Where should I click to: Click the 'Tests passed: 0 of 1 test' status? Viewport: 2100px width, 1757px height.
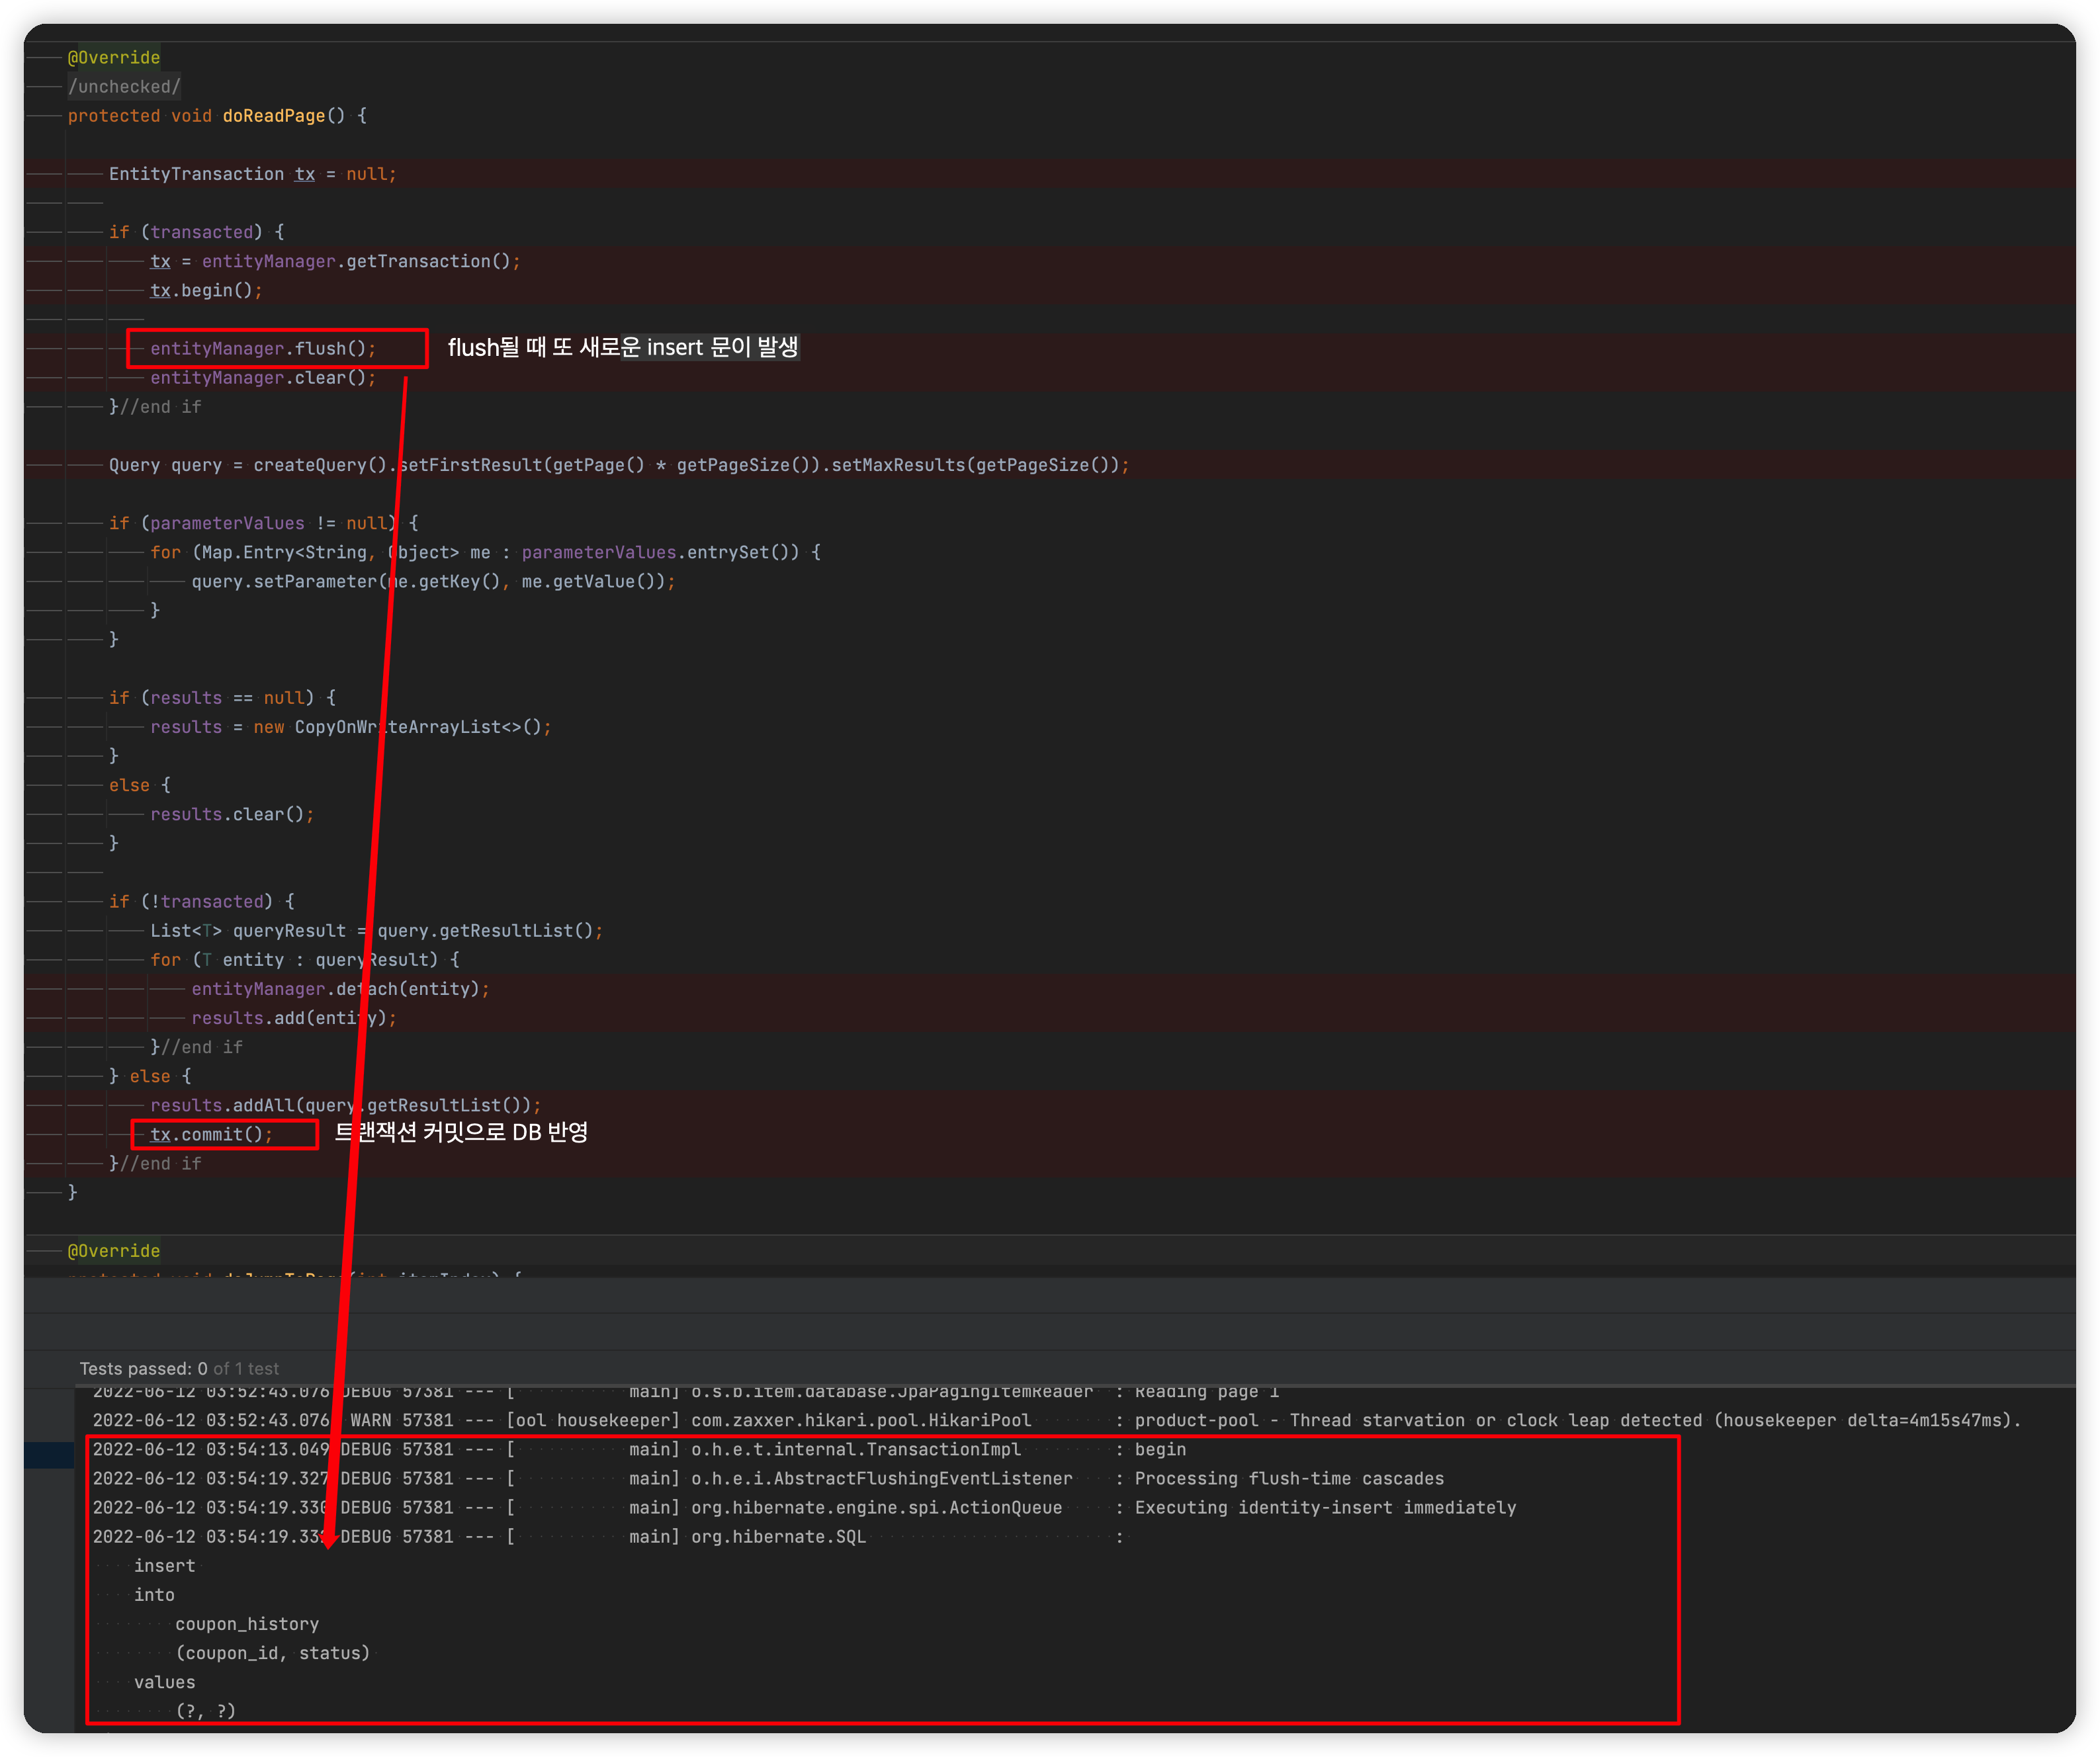tap(179, 1368)
